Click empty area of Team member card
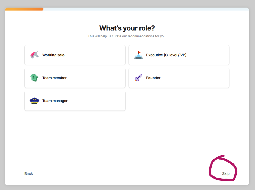 click(96, 78)
